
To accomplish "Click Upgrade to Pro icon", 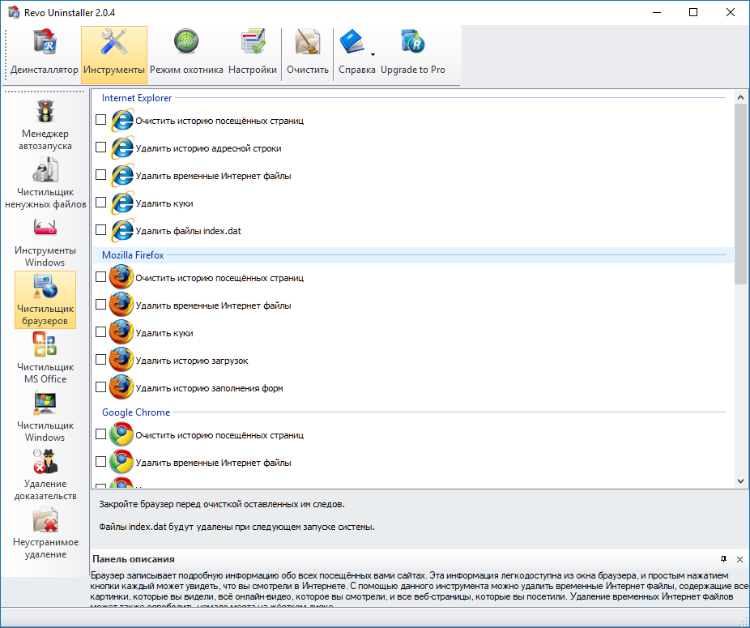I will (x=413, y=53).
